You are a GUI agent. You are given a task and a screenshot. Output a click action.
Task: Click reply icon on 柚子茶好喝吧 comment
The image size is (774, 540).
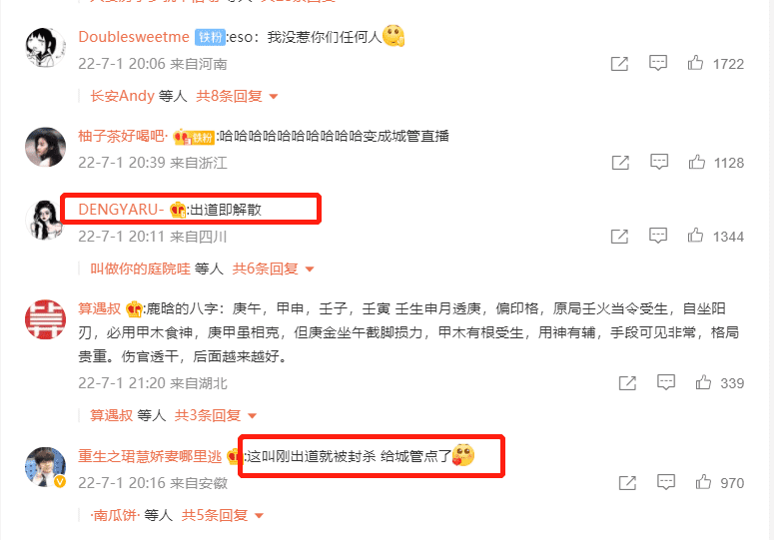[659, 162]
